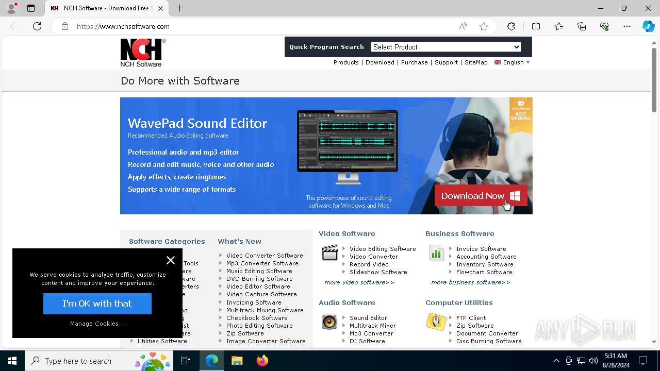The height and width of the screenshot is (371, 660).
Task: Click the Computer Utilities heading
Action: pyautogui.click(x=459, y=302)
